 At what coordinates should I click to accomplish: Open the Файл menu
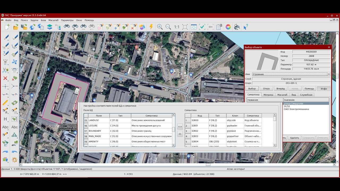click(x=8, y=20)
